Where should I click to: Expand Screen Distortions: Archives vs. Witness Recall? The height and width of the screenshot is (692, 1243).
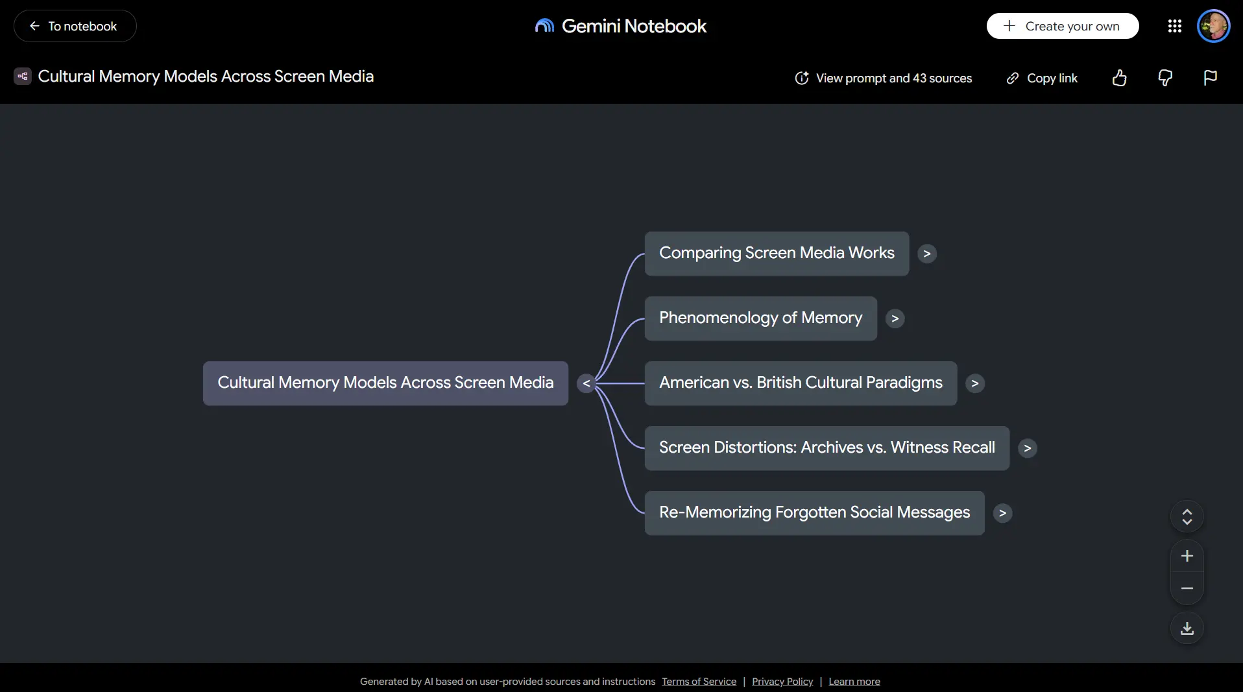1027,448
